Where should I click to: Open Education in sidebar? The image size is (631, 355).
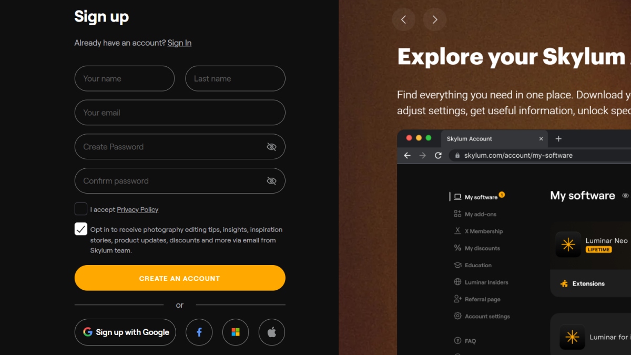tap(472, 265)
